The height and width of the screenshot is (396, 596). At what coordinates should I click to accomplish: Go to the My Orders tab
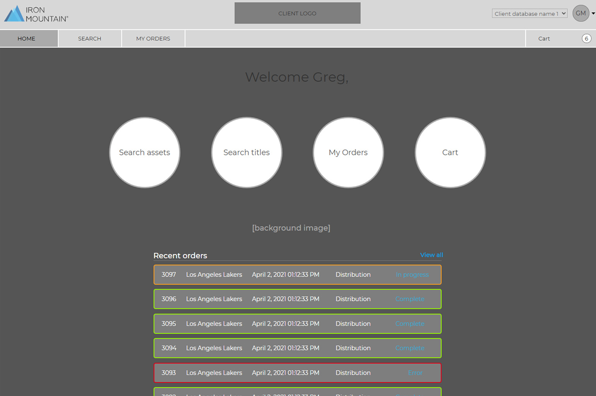pos(153,39)
